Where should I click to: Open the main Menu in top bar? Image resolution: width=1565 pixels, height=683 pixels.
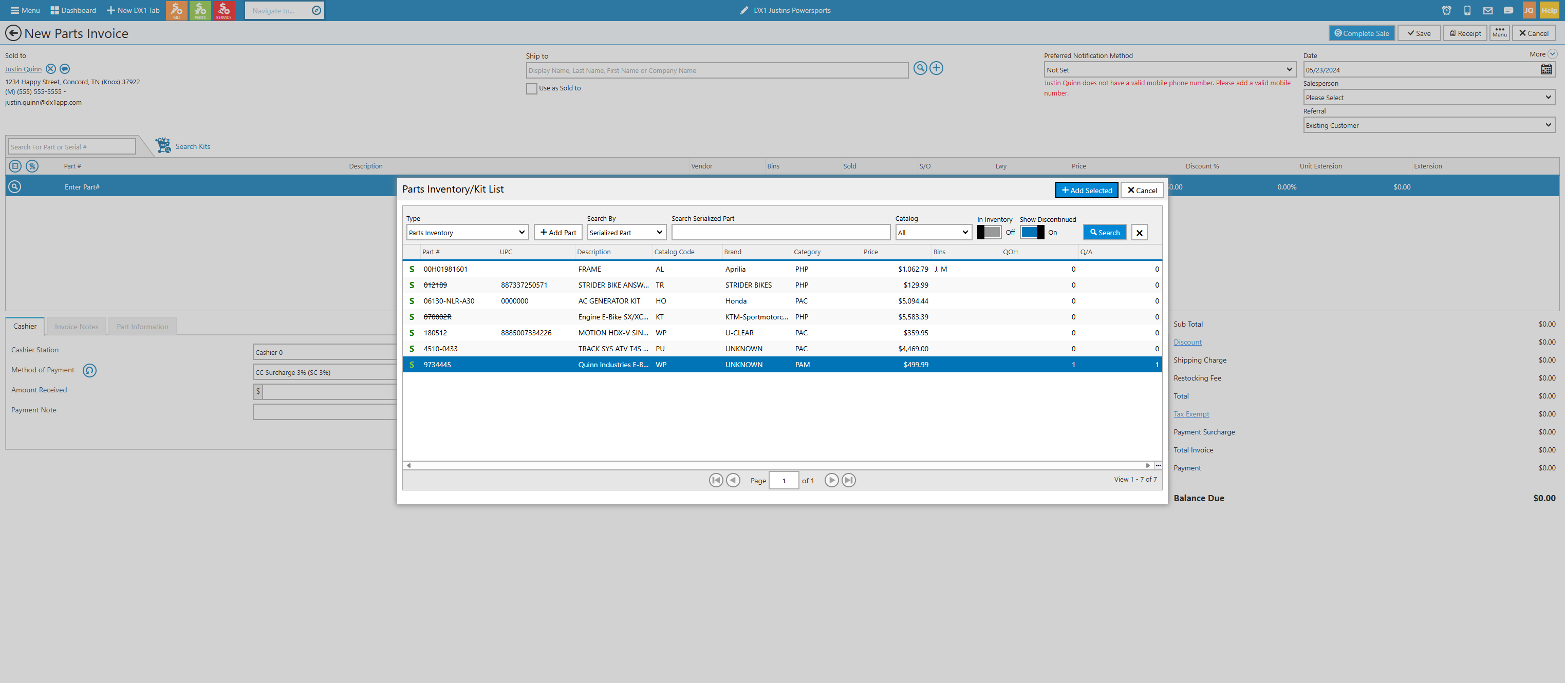click(25, 10)
